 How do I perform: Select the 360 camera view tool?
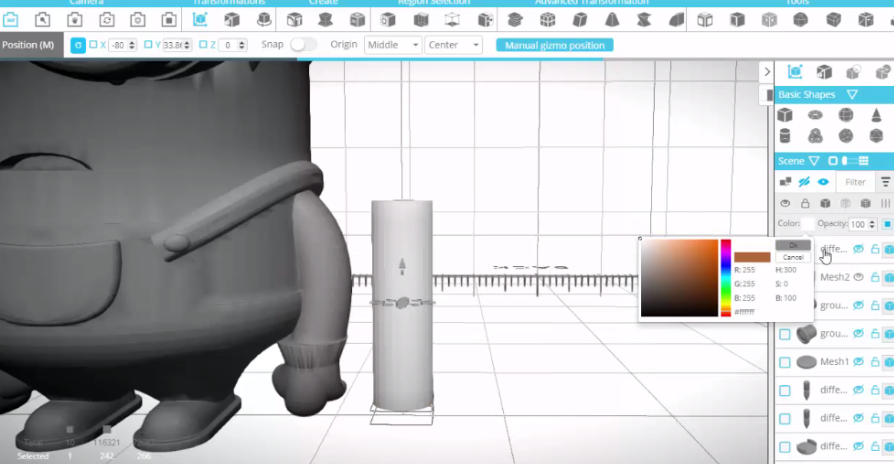11,20
